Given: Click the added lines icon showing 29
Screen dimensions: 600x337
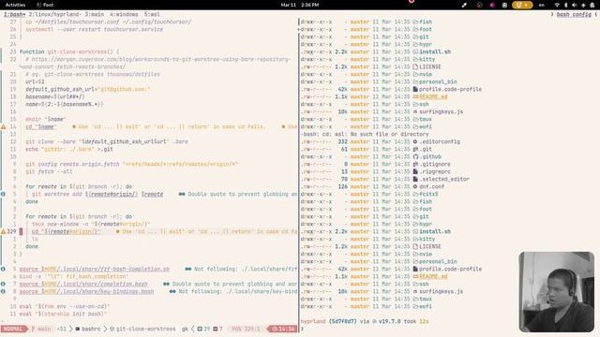Looking at the screenshot, I should point(200,329).
